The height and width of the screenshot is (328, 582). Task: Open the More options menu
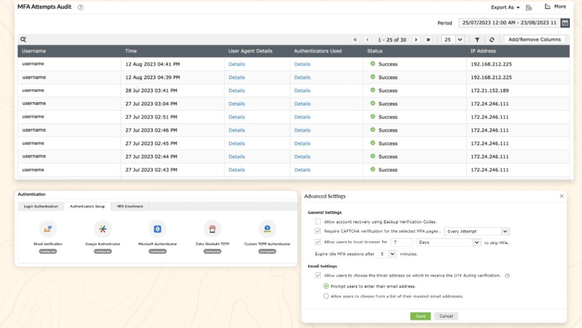(x=555, y=7)
